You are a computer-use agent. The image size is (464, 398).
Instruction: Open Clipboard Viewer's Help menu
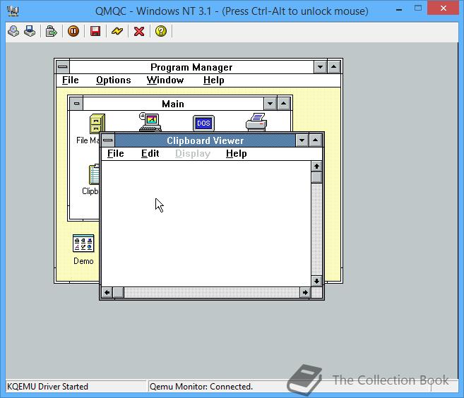coord(237,153)
